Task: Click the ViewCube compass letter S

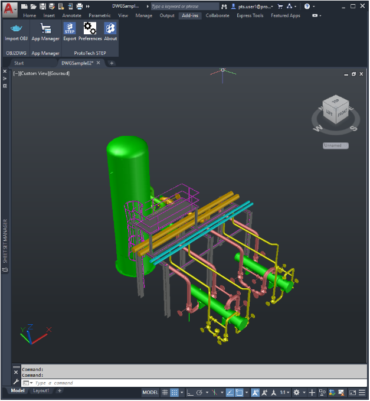Action: coord(353,128)
